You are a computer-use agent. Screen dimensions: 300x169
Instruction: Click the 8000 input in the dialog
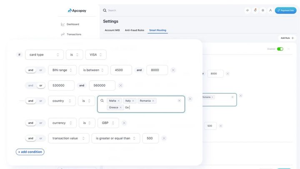pyautogui.click(x=157, y=70)
